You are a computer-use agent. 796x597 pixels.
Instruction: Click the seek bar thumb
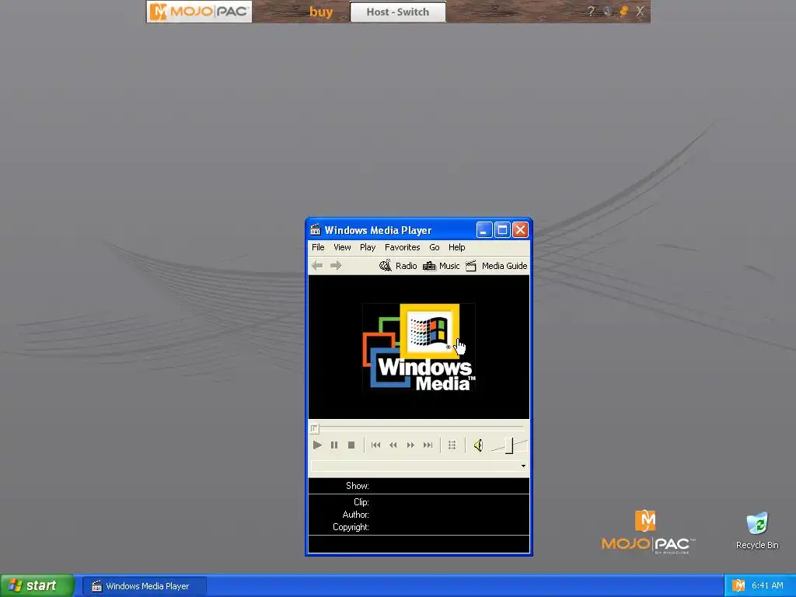tap(314, 428)
